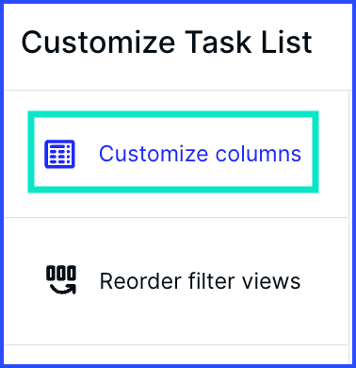The width and height of the screenshot is (356, 368).
Task: Click the vertical scrollbar beside the menu items
Action: point(350,226)
